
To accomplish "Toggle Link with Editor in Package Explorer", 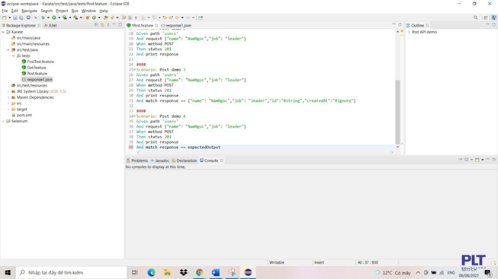I will coord(102,24).
